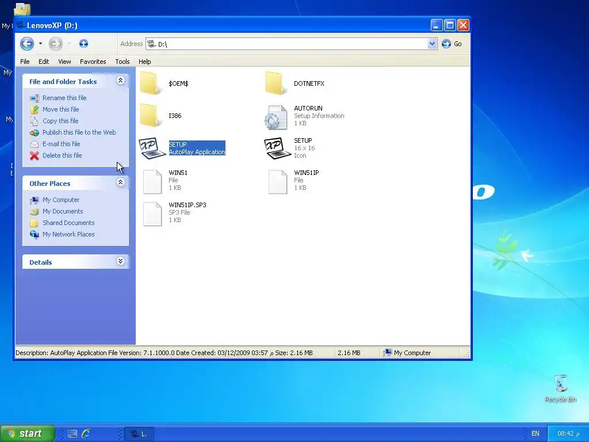The width and height of the screenshot is (589, 442).
Task: Open the Edit menu
Action: click(x=44, y=62)
